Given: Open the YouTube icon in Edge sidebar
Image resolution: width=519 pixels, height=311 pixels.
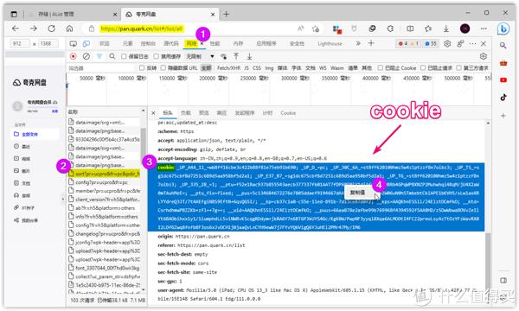Looking at the screenshot, I should click(503, 80).
